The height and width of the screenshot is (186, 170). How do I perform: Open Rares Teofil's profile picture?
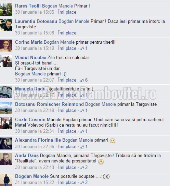point(6,10)
